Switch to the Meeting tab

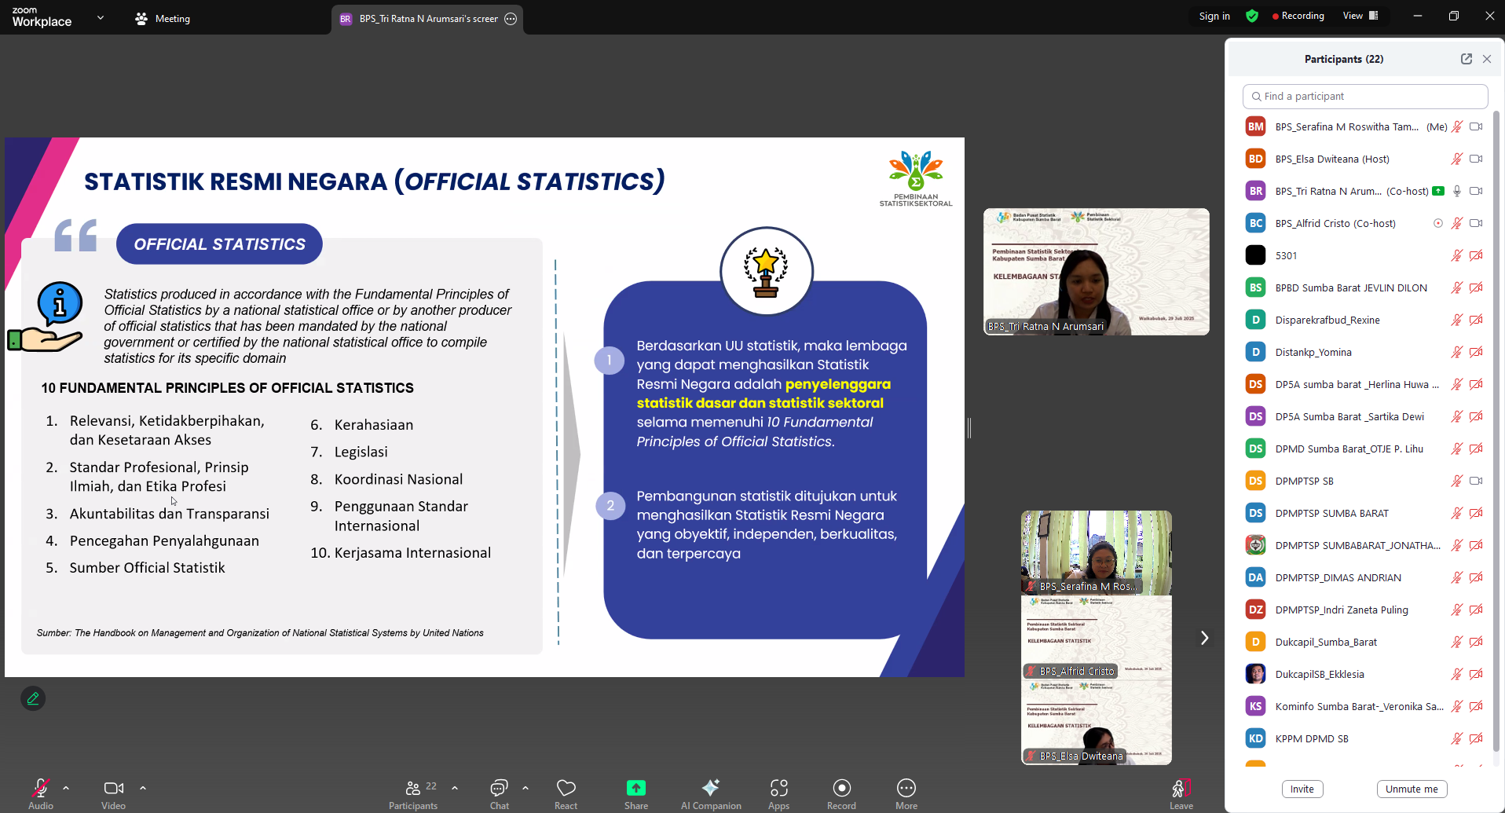tap(163, 19)
